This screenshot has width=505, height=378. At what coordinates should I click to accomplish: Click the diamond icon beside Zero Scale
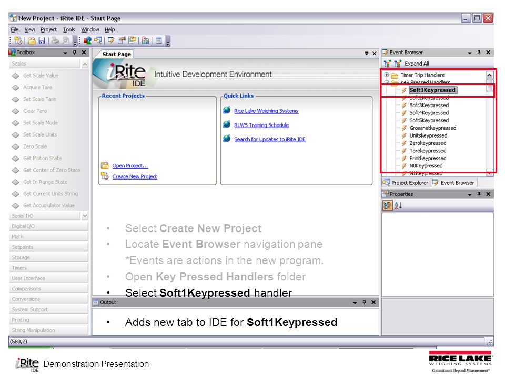click(x=15, y=147)
